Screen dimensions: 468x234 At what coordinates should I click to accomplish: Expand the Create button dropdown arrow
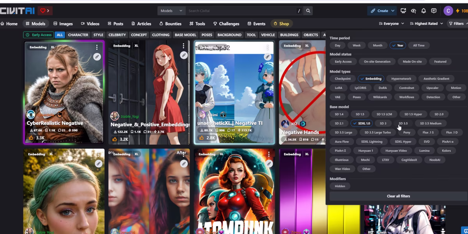393,11
